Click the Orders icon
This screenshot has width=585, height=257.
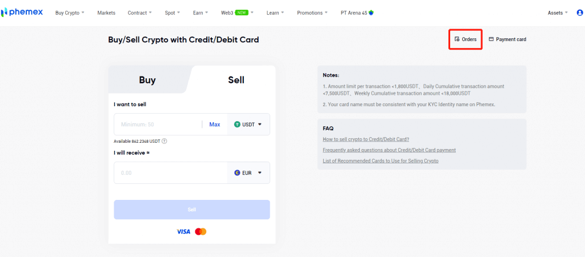click(x=457, y=39)
